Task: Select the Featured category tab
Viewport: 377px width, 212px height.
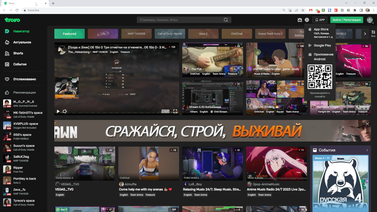Action: (x=69, y=34)
